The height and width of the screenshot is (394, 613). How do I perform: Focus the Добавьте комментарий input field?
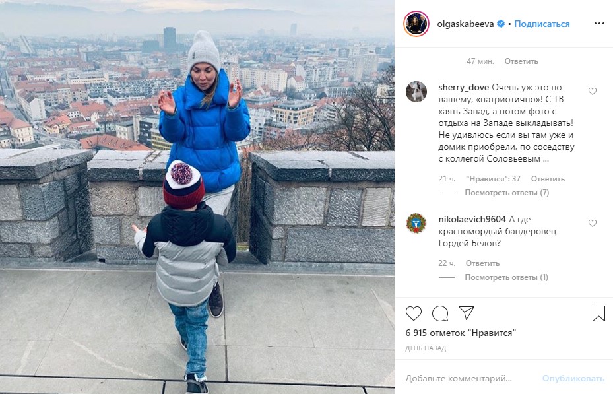coord(469,378)
